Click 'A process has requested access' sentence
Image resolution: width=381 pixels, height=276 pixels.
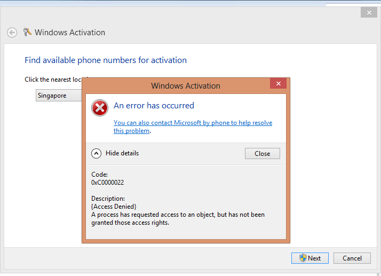(x=178, y=219)
